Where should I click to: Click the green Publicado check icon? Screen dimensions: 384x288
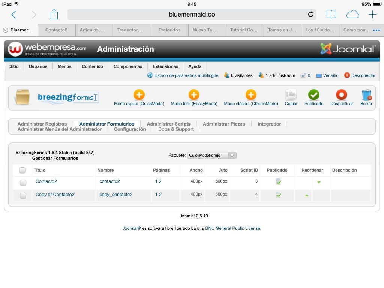[314, 95]
